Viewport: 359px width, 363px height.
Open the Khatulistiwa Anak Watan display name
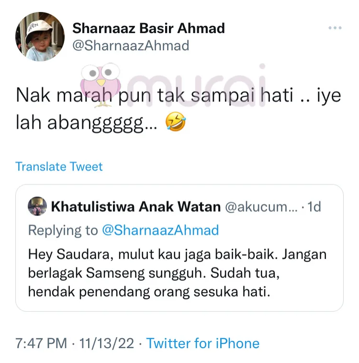pyautogui.click(x=135, y=206)
